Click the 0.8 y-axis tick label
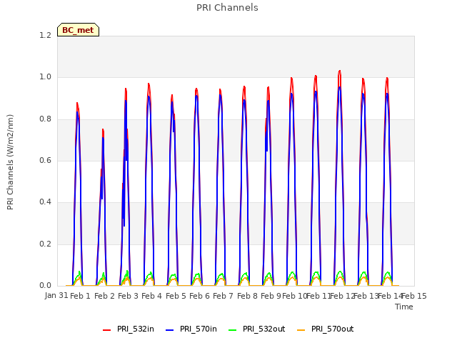The height and width of the screenshot is (343, 457). pyautogui.click(x=45, y=119)
